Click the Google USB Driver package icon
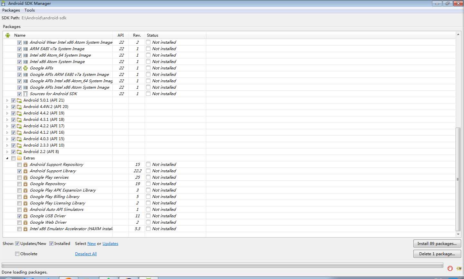The width and height of the screenshot is (464, 279). coord(25,216)
